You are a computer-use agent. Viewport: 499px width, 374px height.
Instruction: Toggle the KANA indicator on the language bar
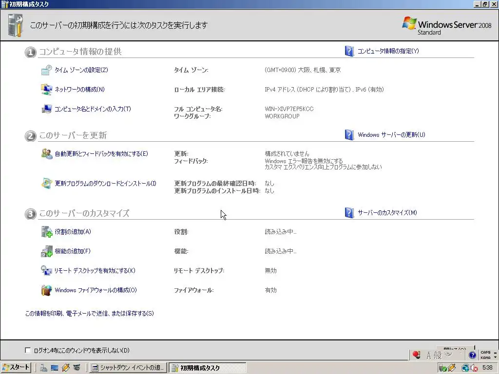[x=485, y=358]
